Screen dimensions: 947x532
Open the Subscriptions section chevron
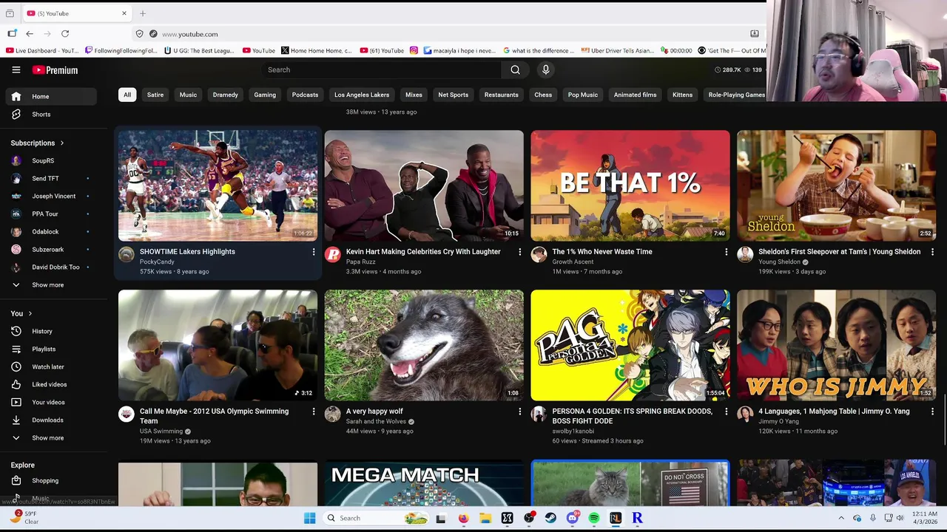62,143
